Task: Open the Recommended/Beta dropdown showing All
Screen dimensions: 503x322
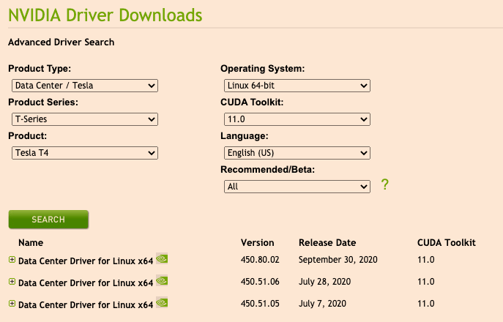Action: click(297, 187)
